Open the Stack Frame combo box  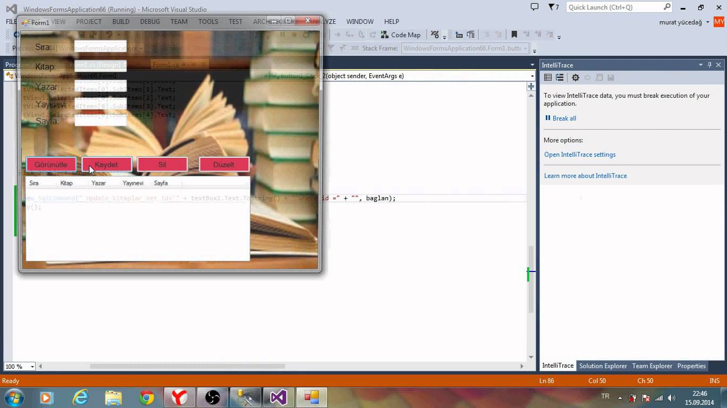click(465, 48)
